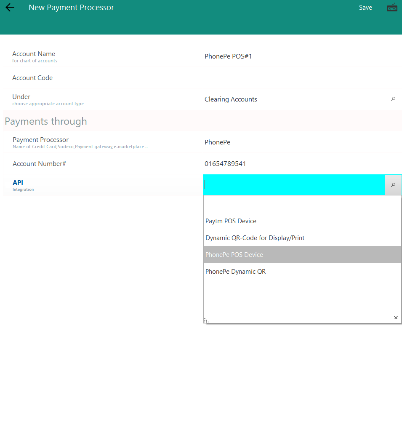Screen dimensions: 402x430
Task: Click the dropdown list resize grip
Action: click(206, 320)
